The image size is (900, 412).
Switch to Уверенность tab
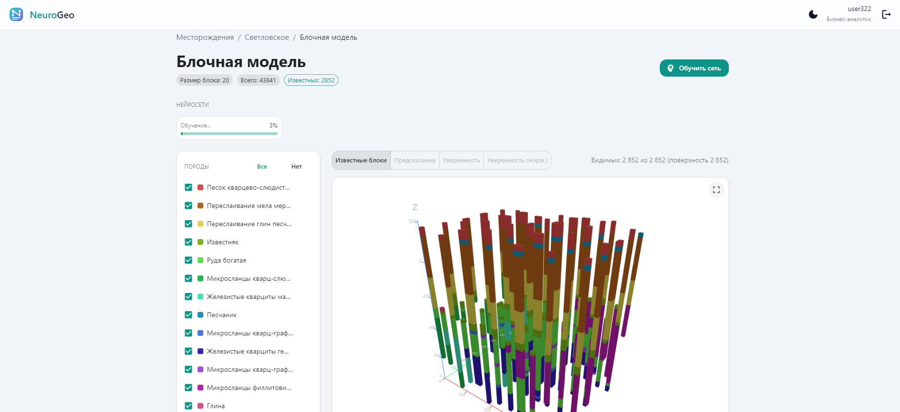461,160
